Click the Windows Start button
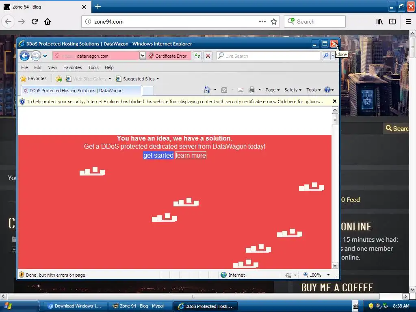This screenshot has width=416, height=312. [19, 306]
